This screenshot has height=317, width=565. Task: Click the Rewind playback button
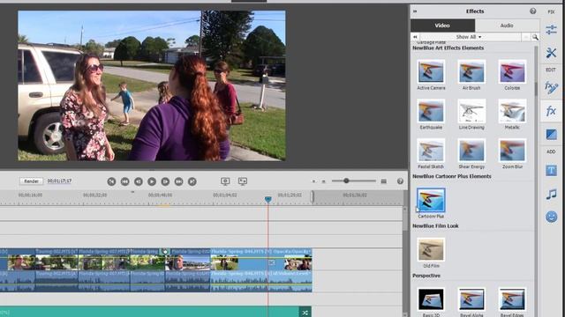click(124, 181)
